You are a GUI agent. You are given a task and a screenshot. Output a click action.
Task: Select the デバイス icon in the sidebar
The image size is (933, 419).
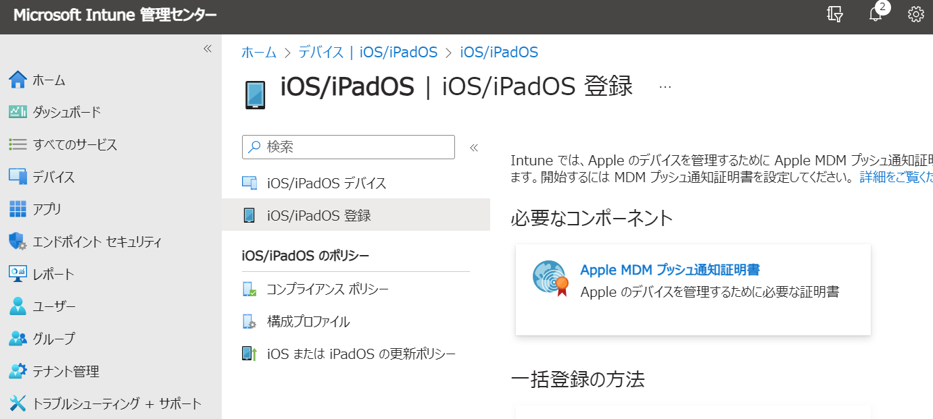19,177
